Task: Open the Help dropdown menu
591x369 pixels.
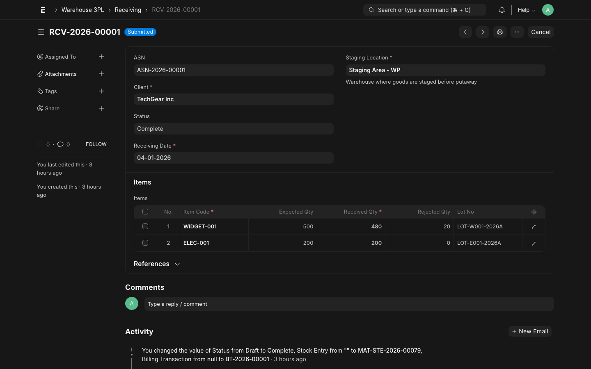Action: coord(526,10)
